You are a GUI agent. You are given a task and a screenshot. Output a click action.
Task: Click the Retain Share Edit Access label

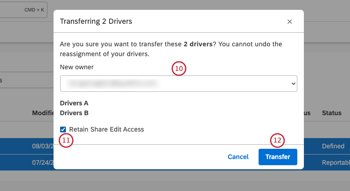point(106,130)
